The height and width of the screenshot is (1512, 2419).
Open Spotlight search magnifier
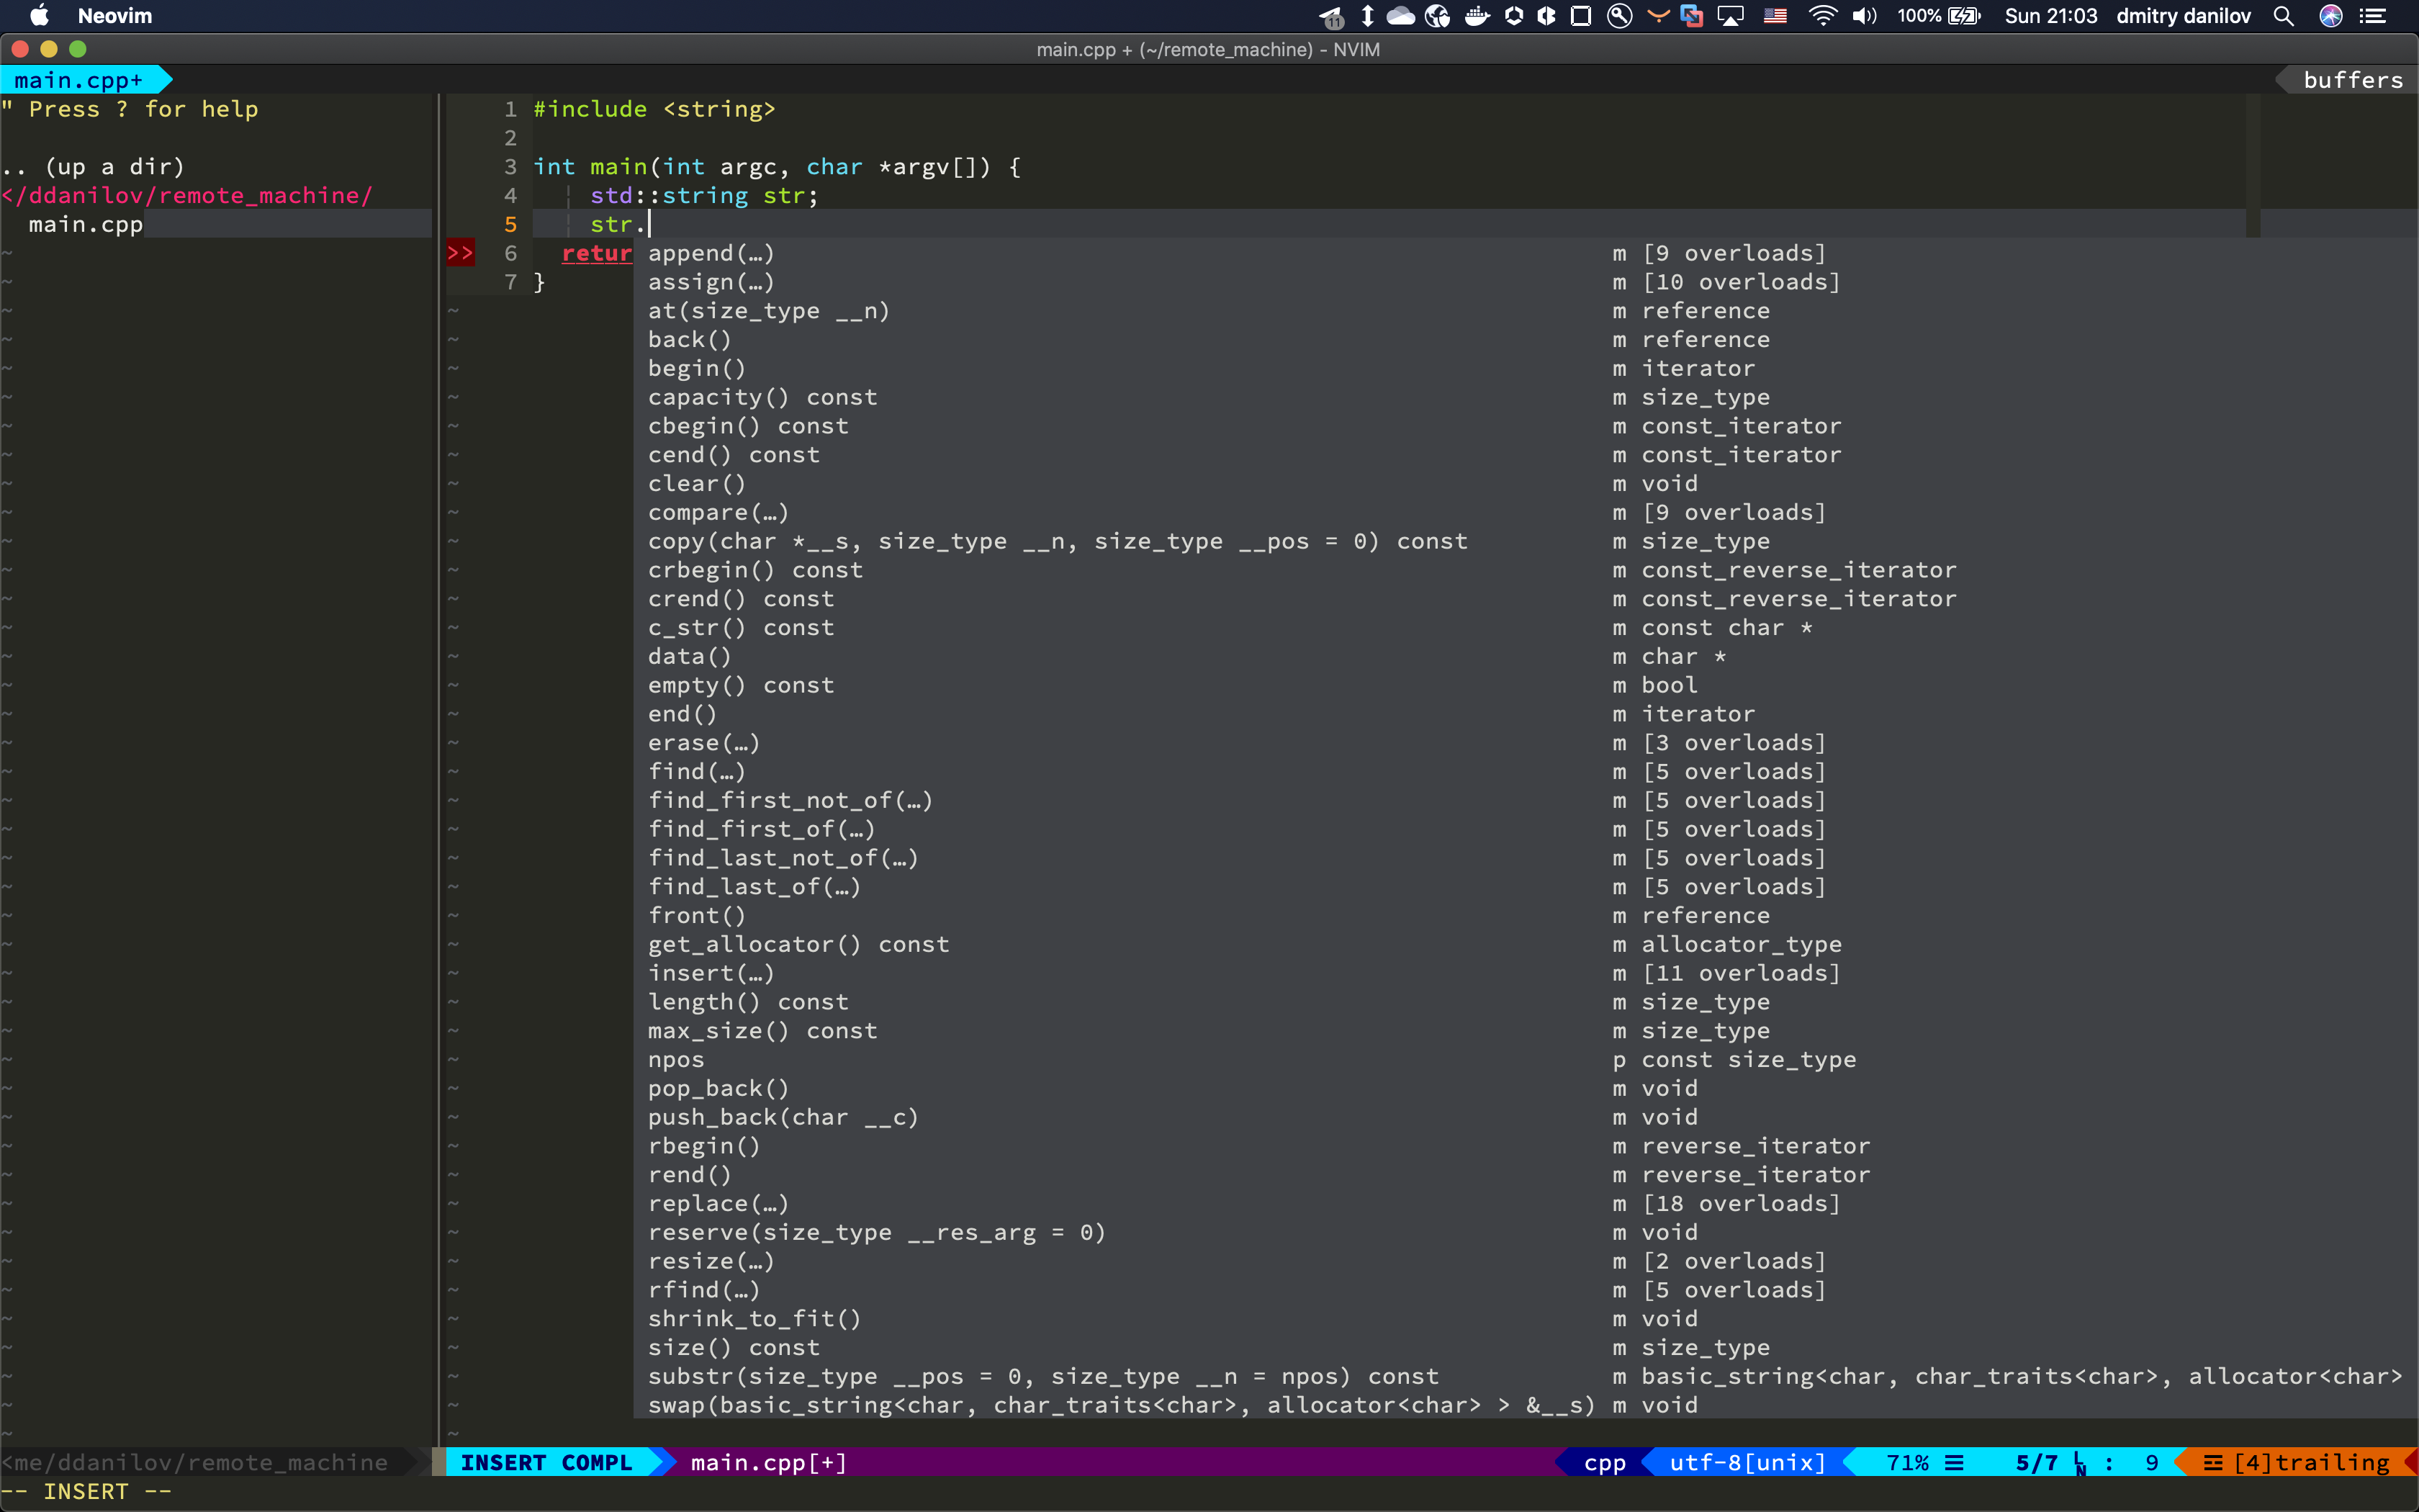point(2283,15)
